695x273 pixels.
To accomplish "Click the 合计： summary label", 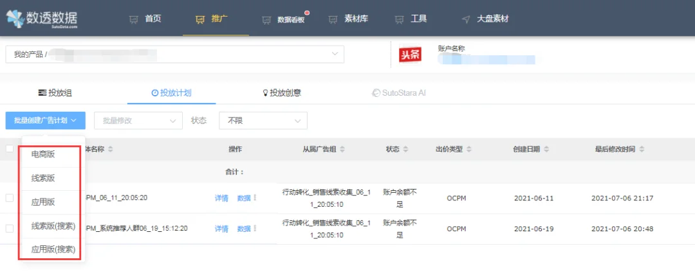I will pyautogui.click(x=235, y=172).
